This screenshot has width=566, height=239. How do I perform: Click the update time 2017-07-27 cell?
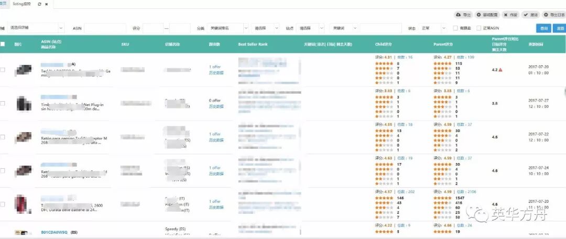click(538, 103)
